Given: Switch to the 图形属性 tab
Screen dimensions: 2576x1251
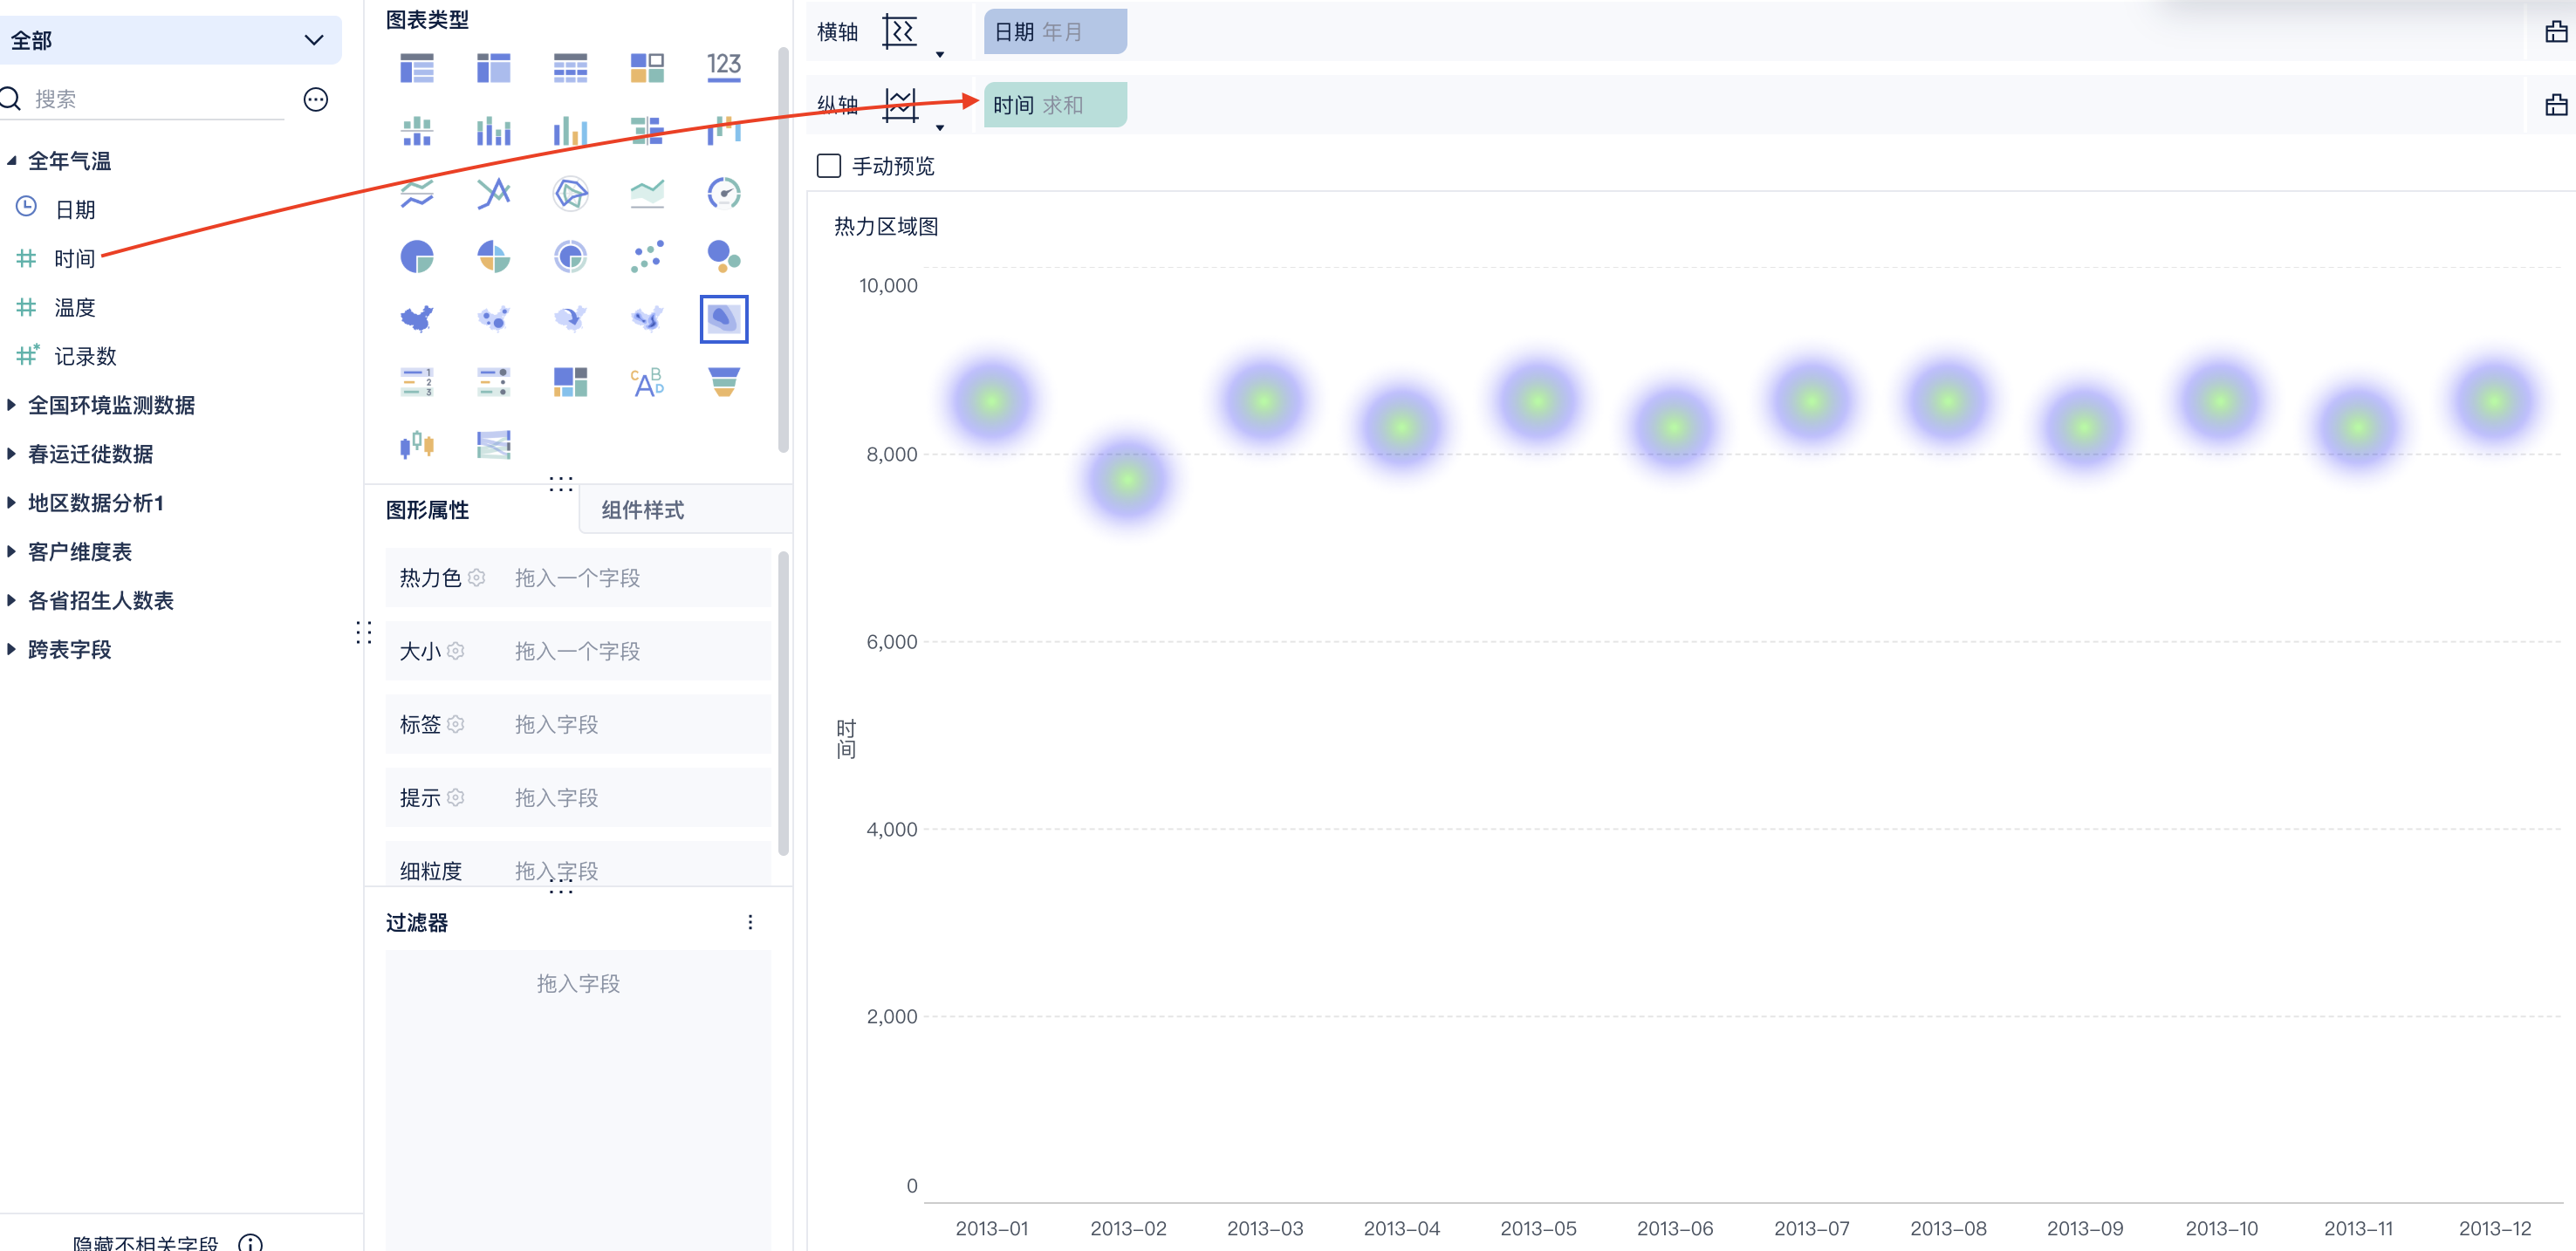Looking at the screenshot, I should pos(428,510).
